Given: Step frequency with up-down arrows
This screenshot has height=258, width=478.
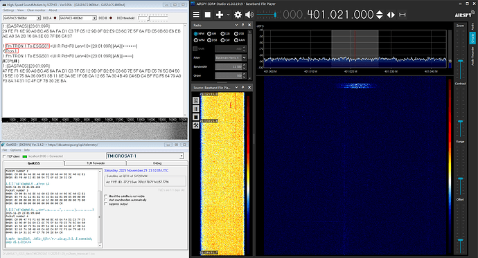Looking at the screenshot, I should [x=379, y=15].
